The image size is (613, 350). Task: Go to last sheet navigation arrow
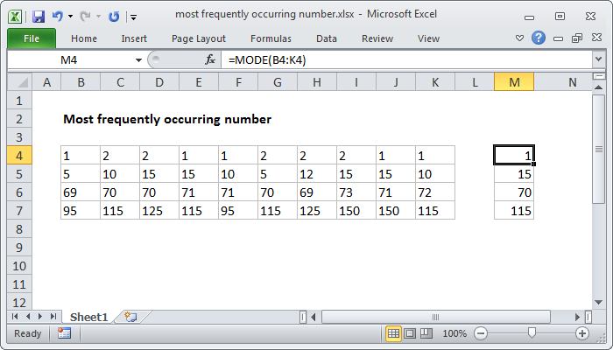pyautogui.click(x=53, y=317)
